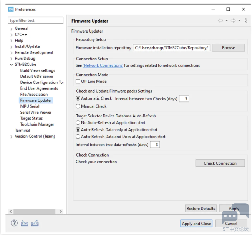Click the IDE icon in title bar
Viewport: 252px width, 235px height.
(11, 9)
